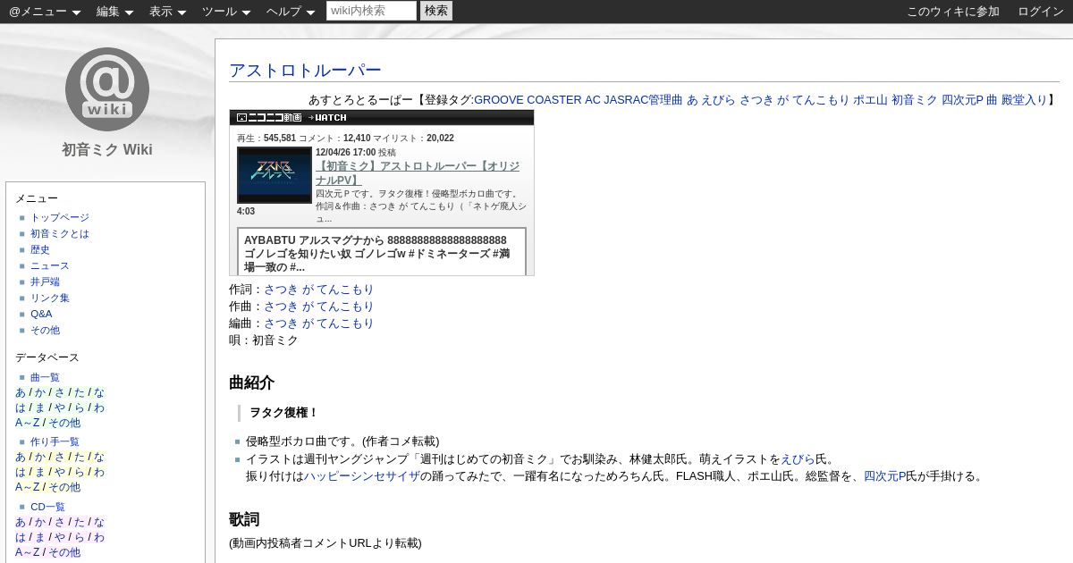Open CD一覧 database link
This screenshot has height=563, width=1073.
click(47, 507)
